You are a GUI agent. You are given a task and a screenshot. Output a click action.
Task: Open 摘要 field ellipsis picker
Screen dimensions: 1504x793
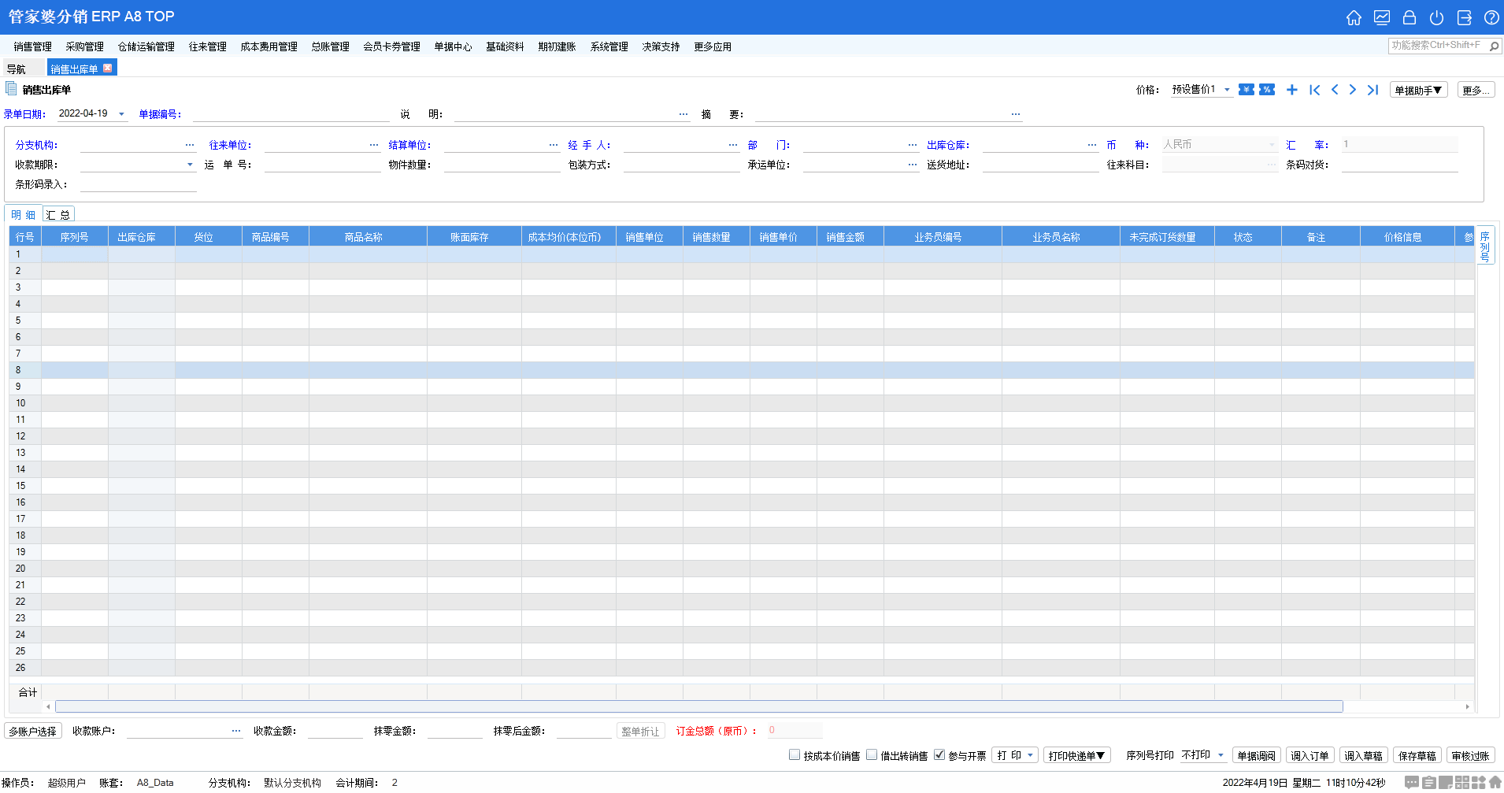pyautogui.click(x=1016, y=114)
